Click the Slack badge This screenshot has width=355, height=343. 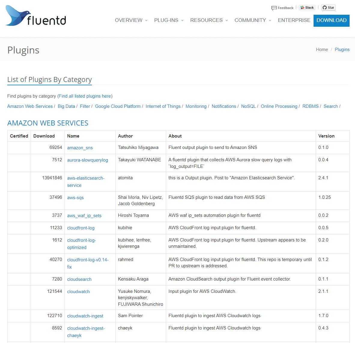coord(307,8)
